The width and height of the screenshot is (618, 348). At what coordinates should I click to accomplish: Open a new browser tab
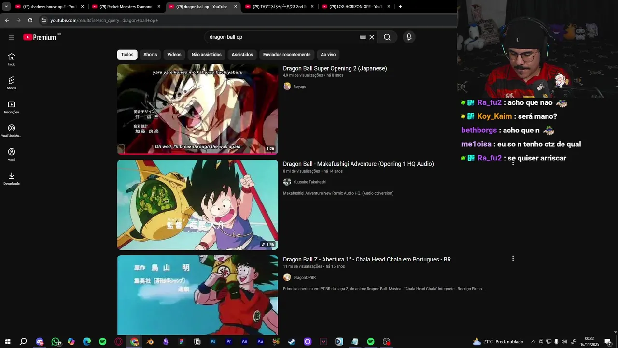click(x=400, y=7)
